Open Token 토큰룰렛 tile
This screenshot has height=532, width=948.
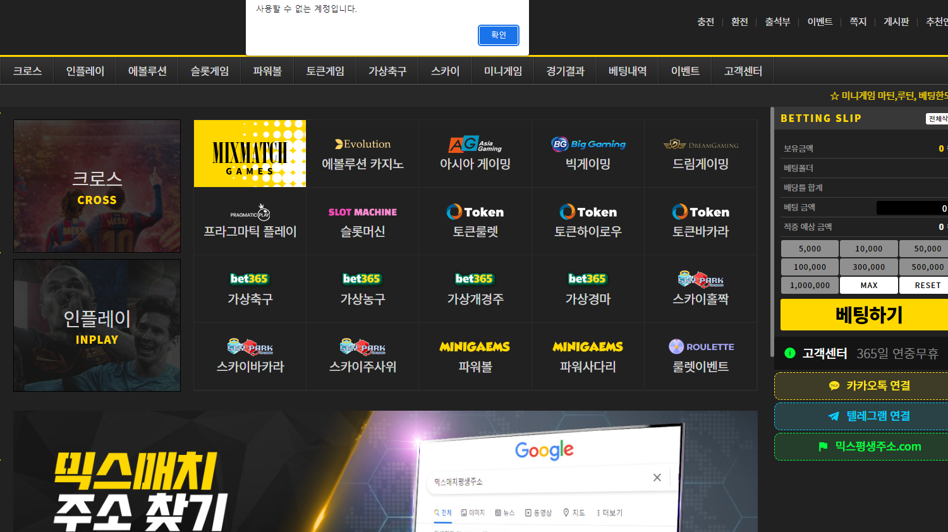click(x=475, y=221)
